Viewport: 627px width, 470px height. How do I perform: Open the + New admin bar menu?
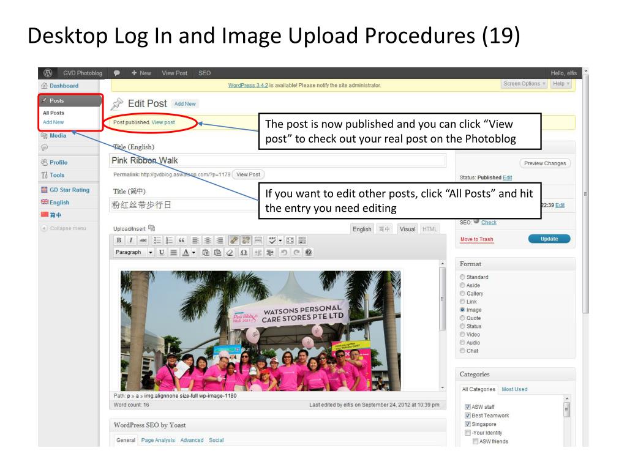pos(141,73)
